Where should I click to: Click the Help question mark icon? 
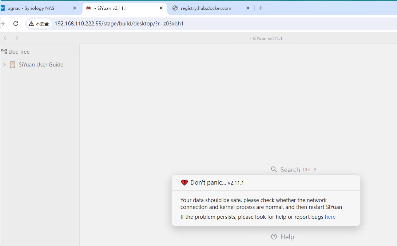[274, 237]
